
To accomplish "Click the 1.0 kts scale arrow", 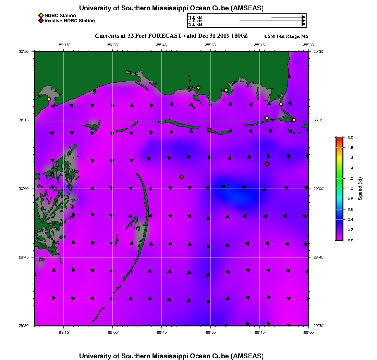I will tap(288, 17).
